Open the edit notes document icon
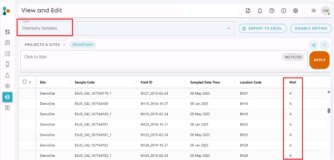 248,11
